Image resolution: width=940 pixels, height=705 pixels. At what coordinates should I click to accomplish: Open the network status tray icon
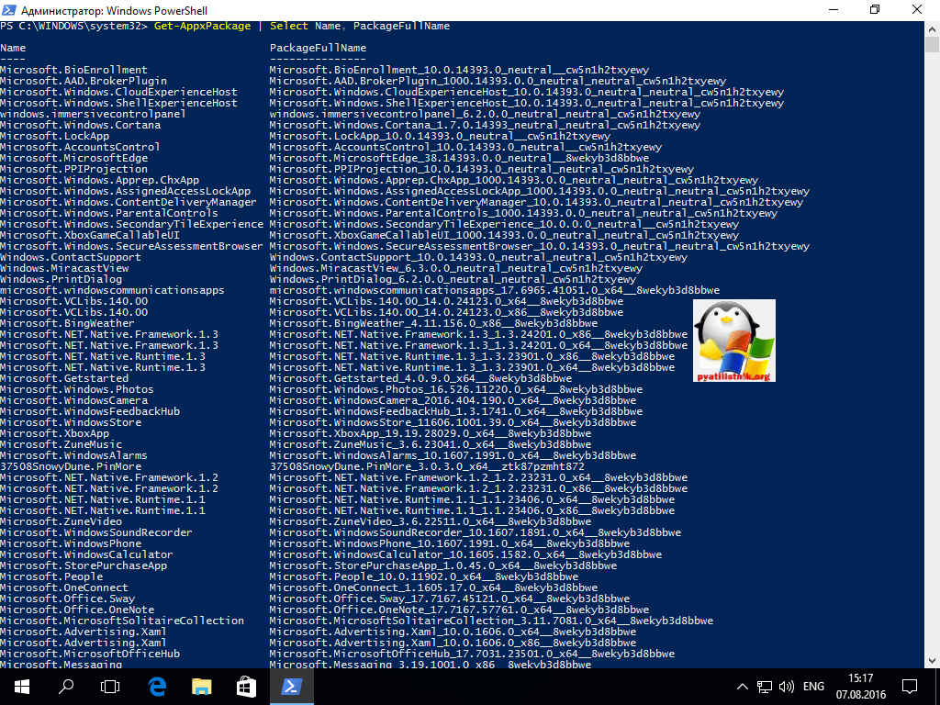[x=765, y=687]
